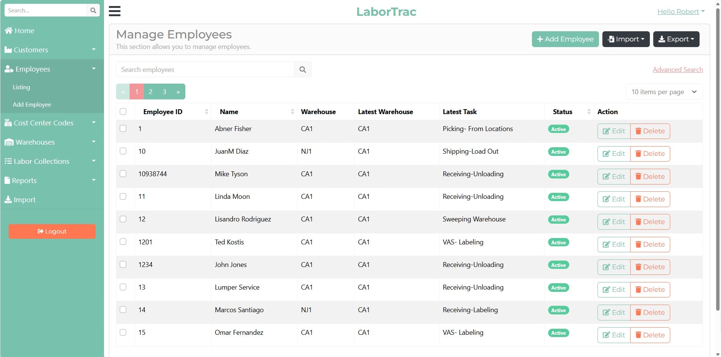721x357 pixels.
Task: Check the box for Abner Fisher
Action: (123, 128)
